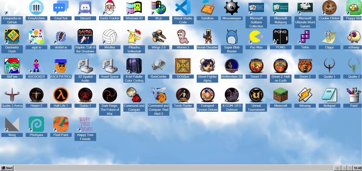Launch the Winamp icon

305,95
